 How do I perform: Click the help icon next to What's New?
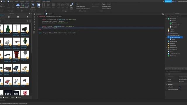coord(173,1)
